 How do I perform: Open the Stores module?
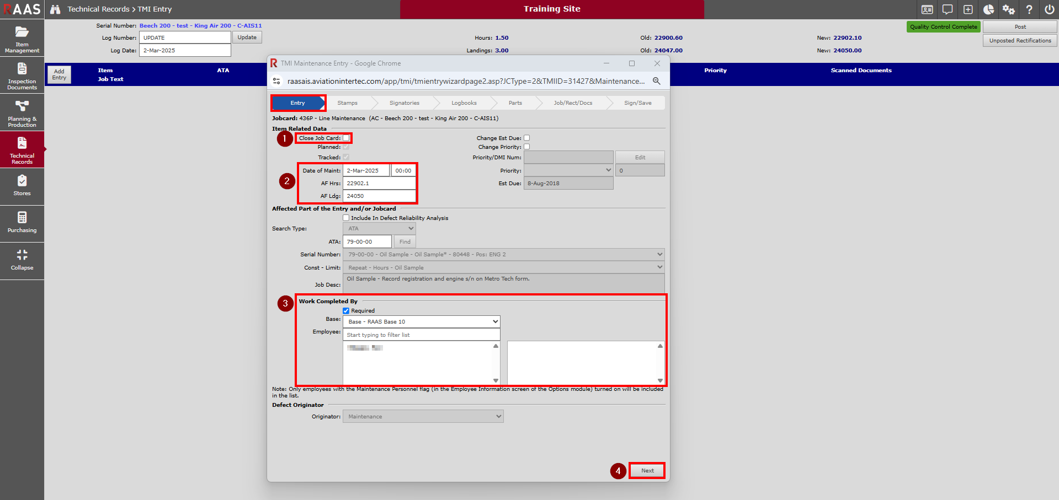(22, 186)
